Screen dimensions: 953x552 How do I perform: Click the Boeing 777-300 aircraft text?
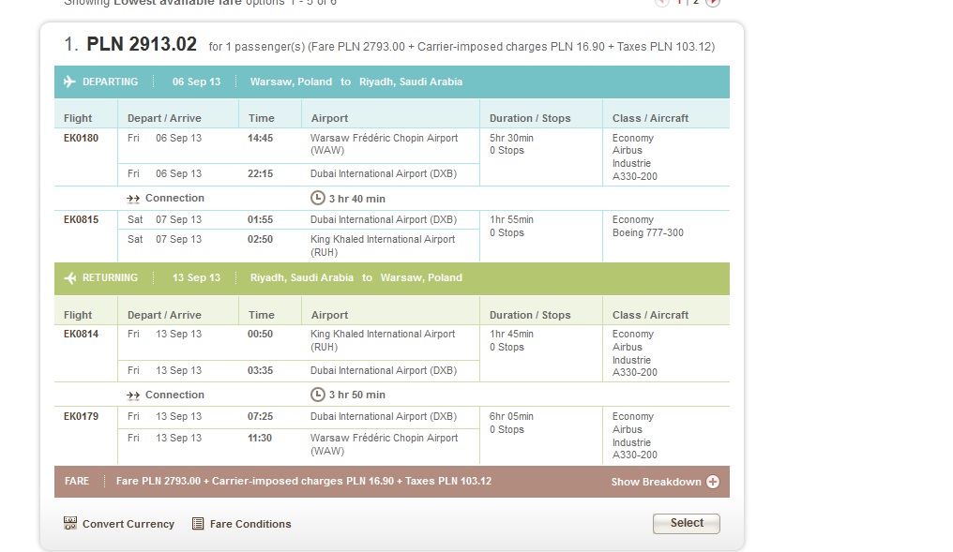648,232
